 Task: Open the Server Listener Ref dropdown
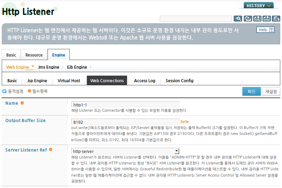[x=125, y=151]
